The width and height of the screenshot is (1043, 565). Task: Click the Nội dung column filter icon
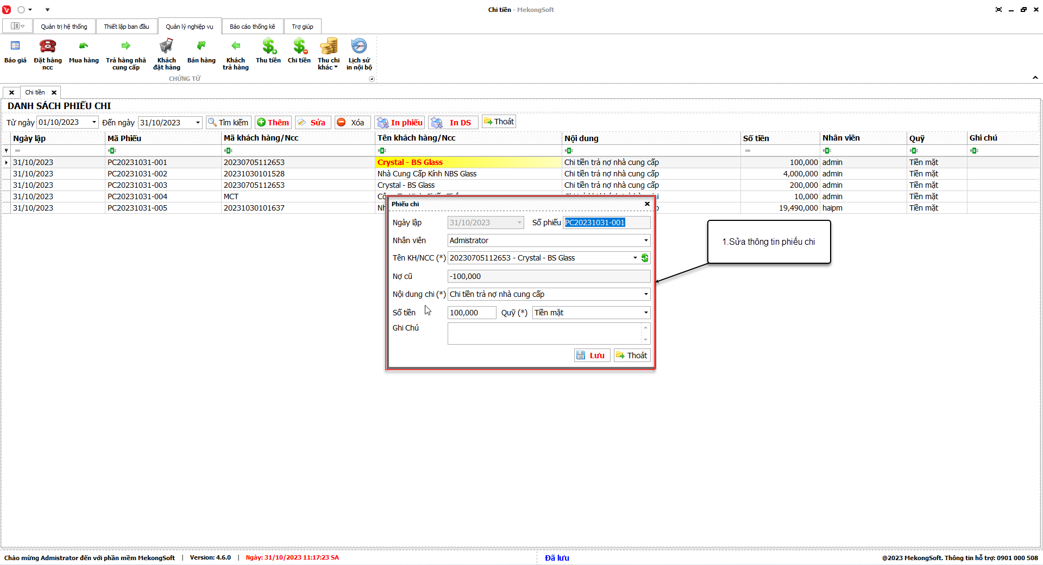(x=569, y=151)
